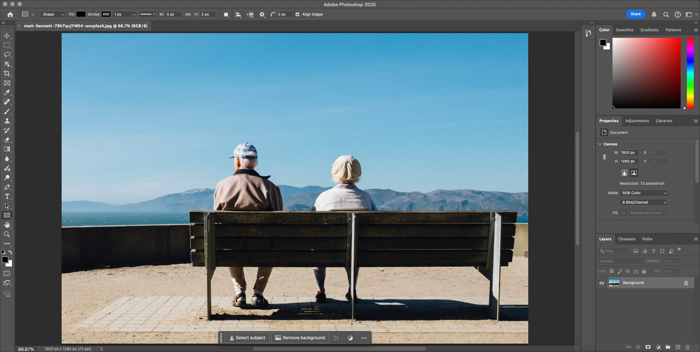Click the hue slider in Color panel

690,73
